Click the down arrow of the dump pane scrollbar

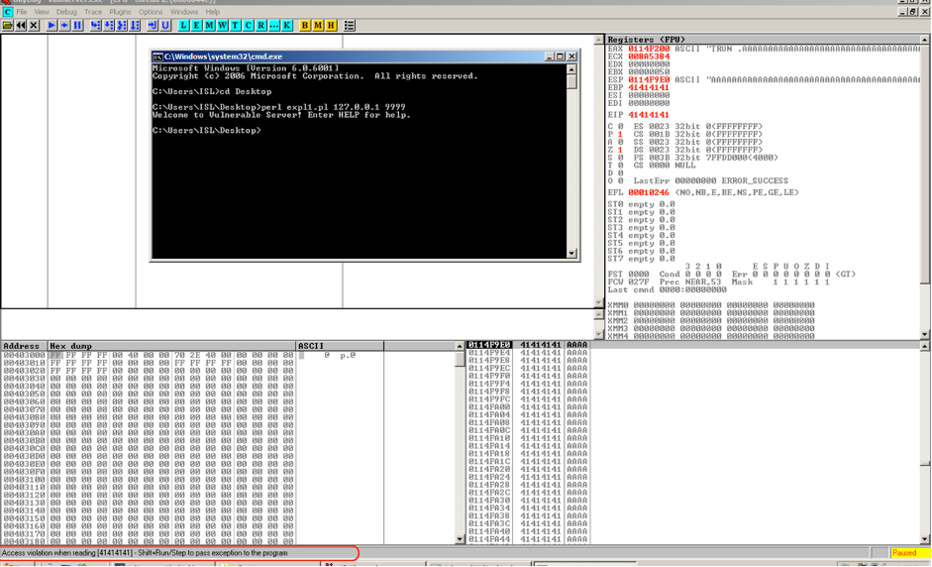(460, 539)
